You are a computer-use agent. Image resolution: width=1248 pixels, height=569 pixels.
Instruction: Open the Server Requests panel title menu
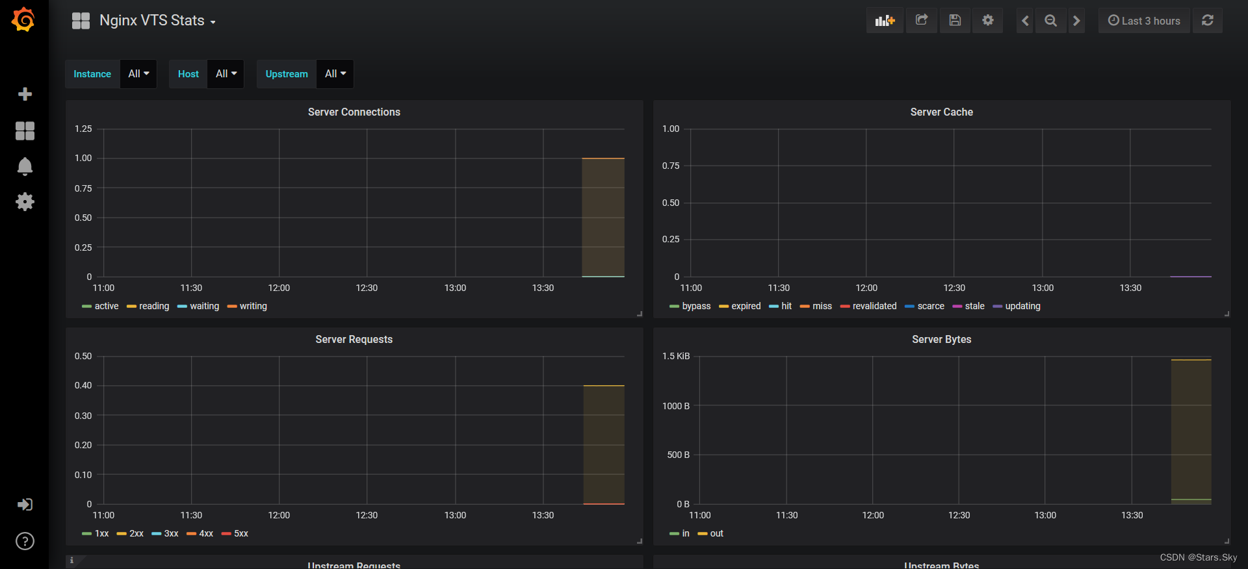(x=354, y=339)
